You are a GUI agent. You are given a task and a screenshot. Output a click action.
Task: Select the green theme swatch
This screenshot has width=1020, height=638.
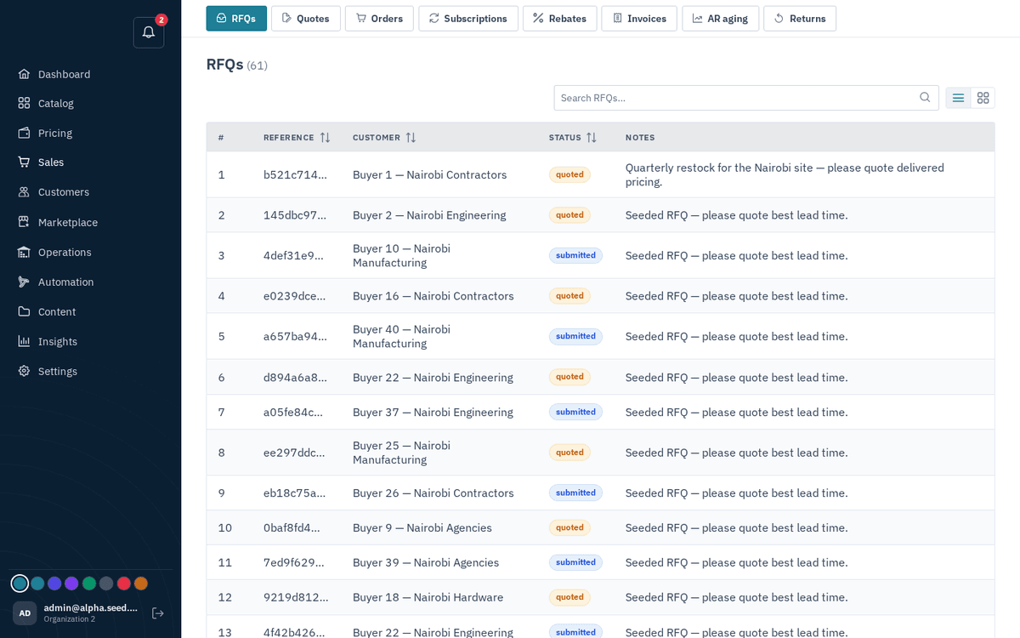pyautogui.click(x=89, y=584)
